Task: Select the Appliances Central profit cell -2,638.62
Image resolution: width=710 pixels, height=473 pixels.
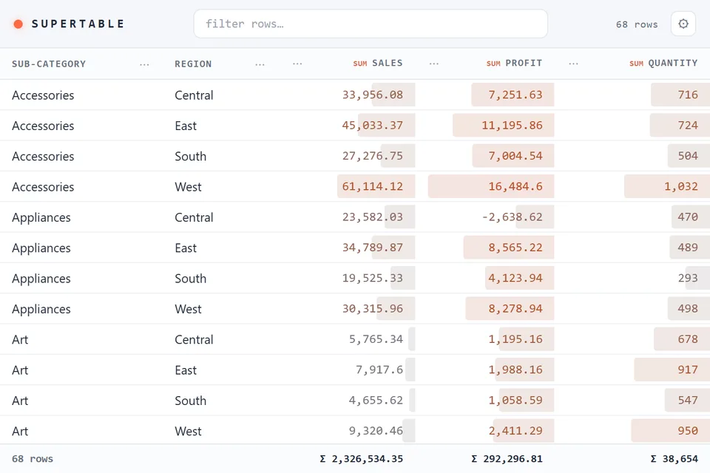Action: tap(512, 217)
